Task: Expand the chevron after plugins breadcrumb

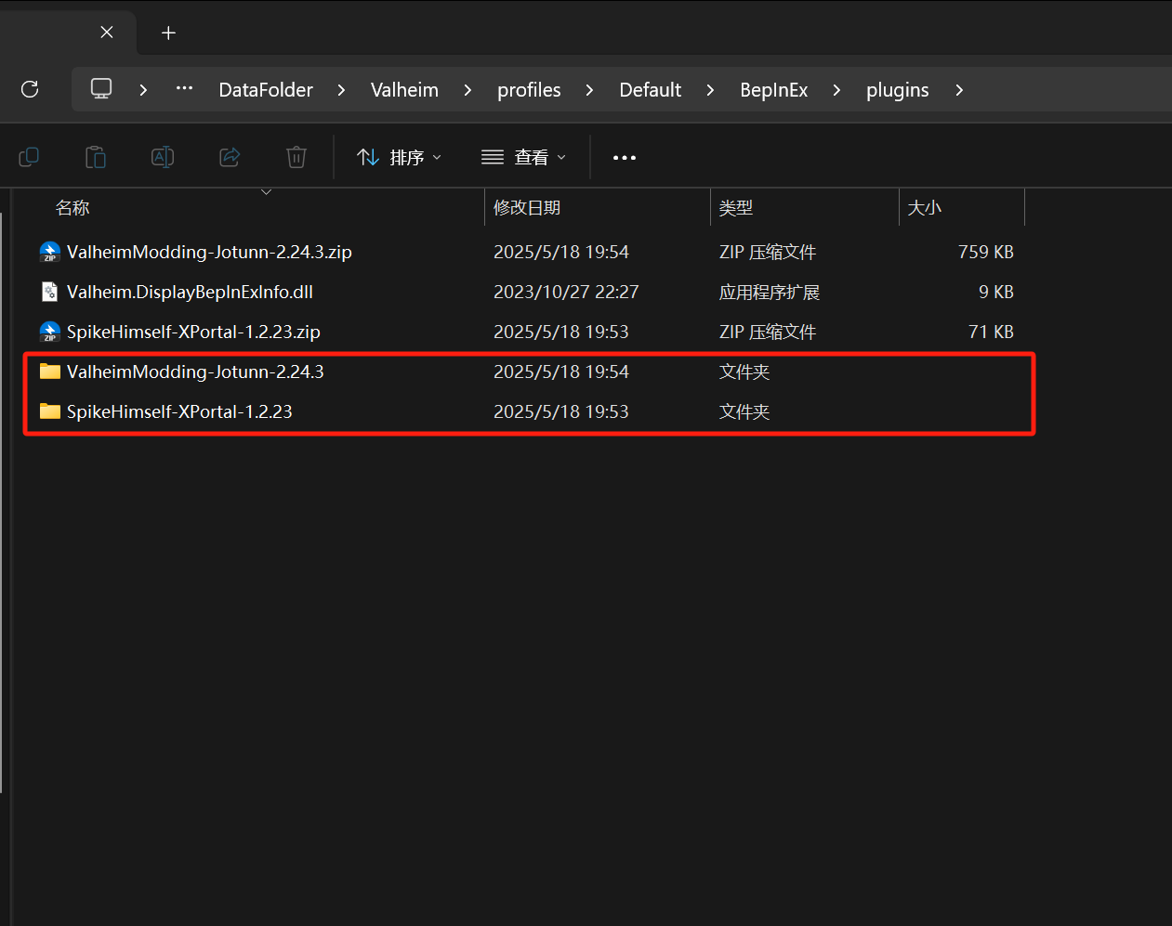Action: point(958,90)
